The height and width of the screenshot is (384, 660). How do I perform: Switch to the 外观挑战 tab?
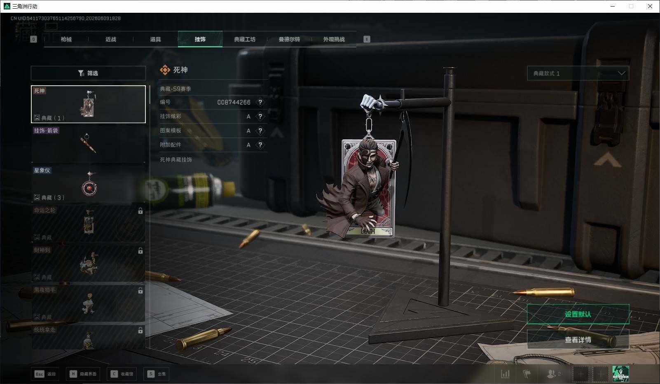tap(334, 39)
